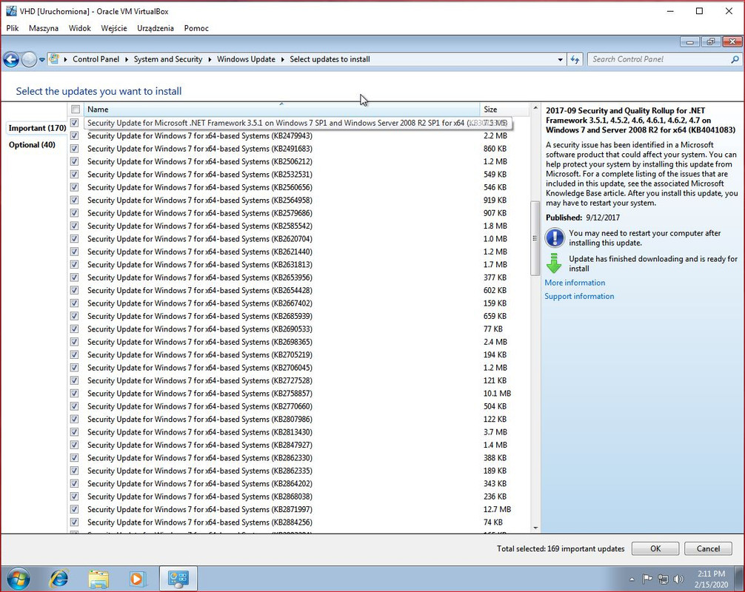Screen dimensions: 745x592
Task: Sort by the Name column header
Action: 281,110
